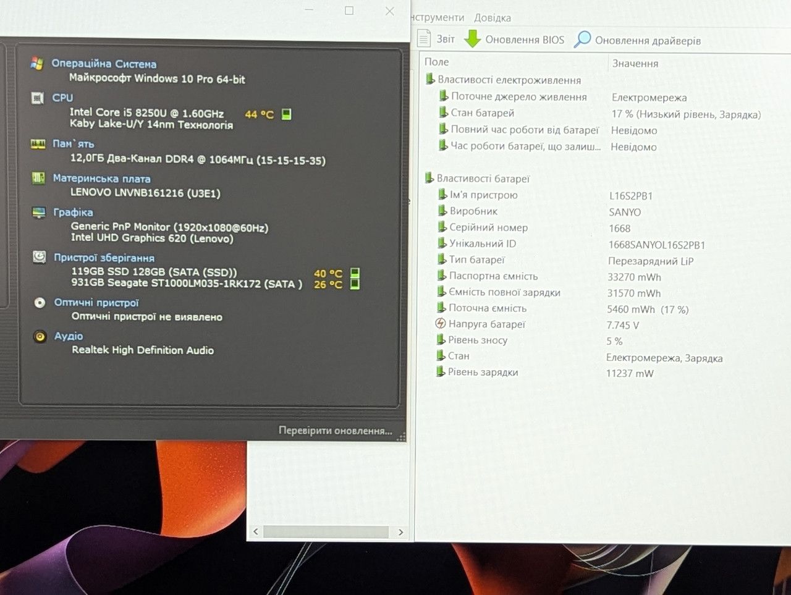Click the RAM memory icon beside Пам'ять
Viewport: 791px width, 595px height.
[x=38, y=144]
